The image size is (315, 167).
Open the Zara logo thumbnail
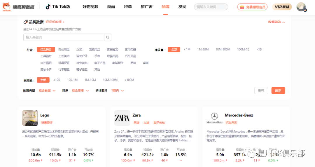(x=122, y=118)
